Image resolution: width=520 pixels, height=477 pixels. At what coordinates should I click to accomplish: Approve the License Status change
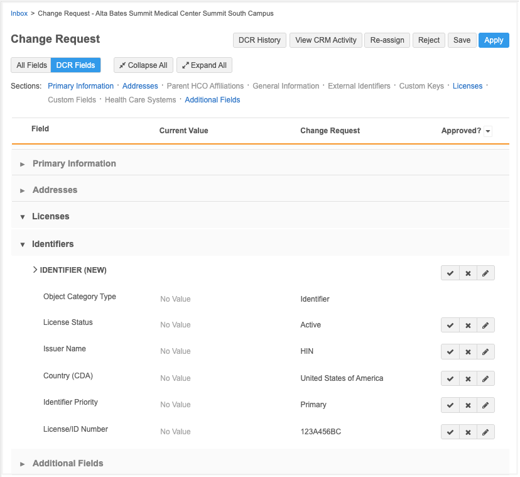(x=450, y=326)
